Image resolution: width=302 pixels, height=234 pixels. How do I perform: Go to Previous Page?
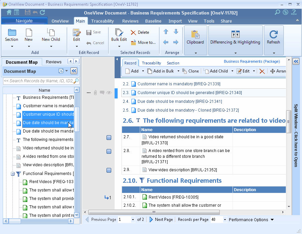pos(101,220)
